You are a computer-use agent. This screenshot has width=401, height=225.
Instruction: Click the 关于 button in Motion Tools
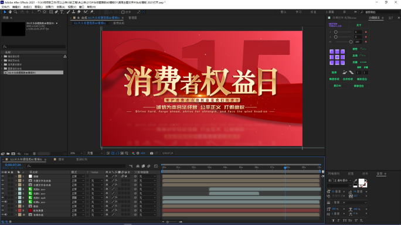(x=359, y=25)
